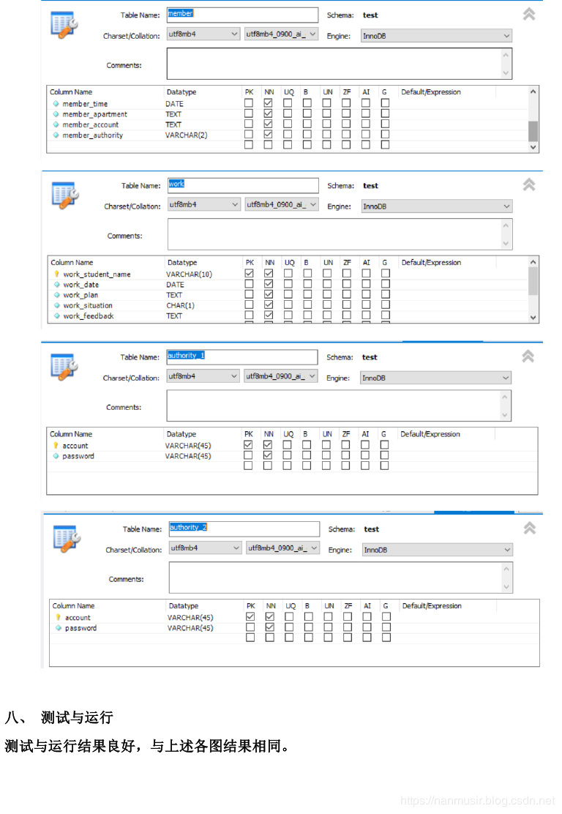The image size is (562, 814).
Task: Click the scroll-up arrow of member columns list
Action: [x=533, y=92]
